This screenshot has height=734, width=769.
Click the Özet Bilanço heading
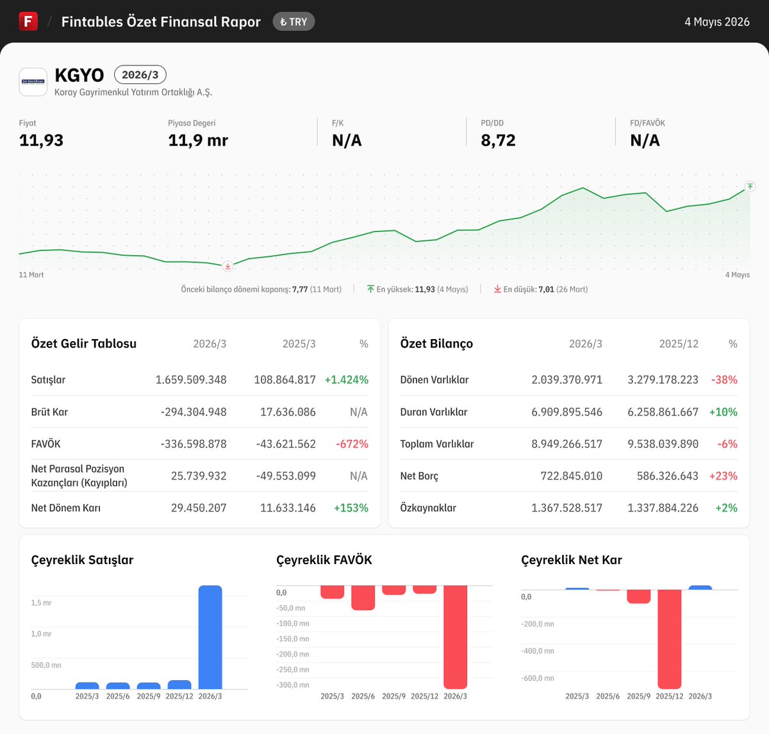tap(436, 344)
